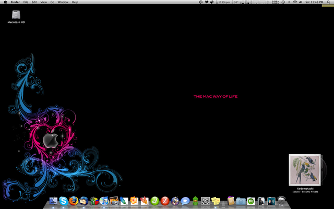Viewport: 334px width, 209px height.
Task: Open the dark figure photo stack
Action: [x=261, y=201]
